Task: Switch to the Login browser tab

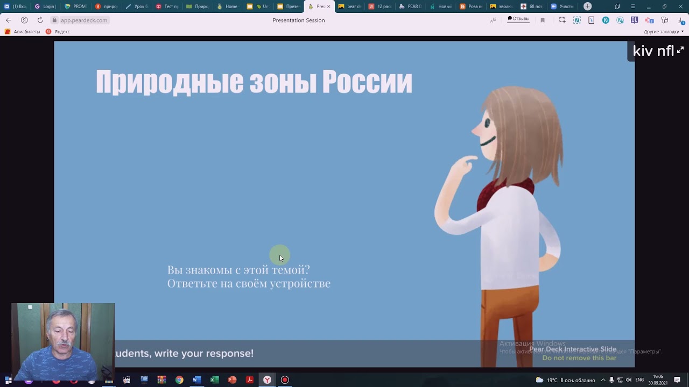Action: pyautogui.click(x=45, y=6)
